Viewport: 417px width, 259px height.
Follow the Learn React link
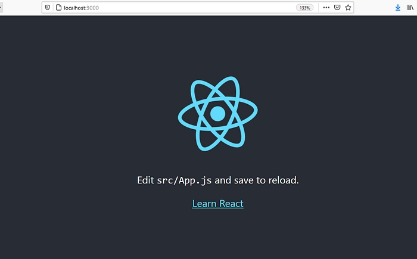217,204
